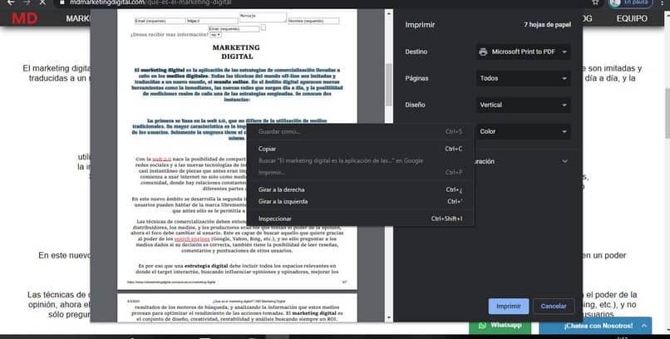
Task: Click the browser forward arrow
Action: (27, 2)
